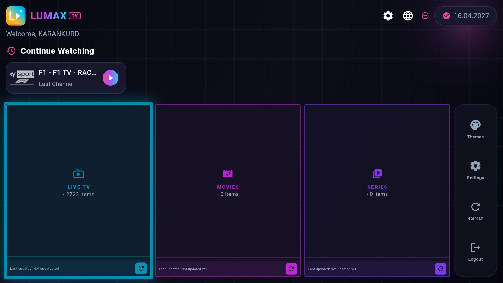
Task: Open Settings in the side panel
Action: pyautogui.click(x=475, y=170)
